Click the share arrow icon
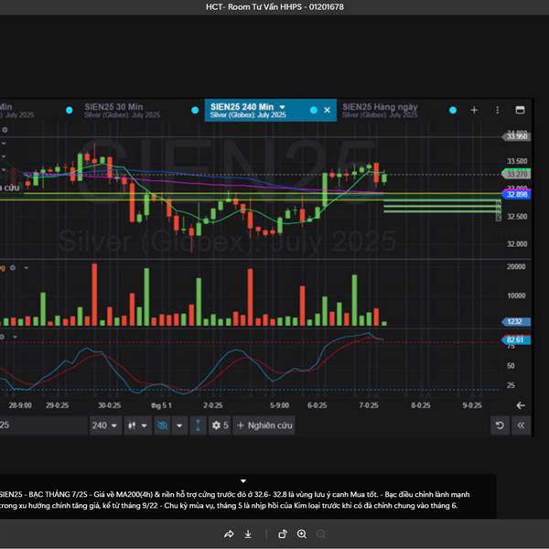The height and width of the screenshot is (549, 549). pyautogui.click(x=229, y=534)
